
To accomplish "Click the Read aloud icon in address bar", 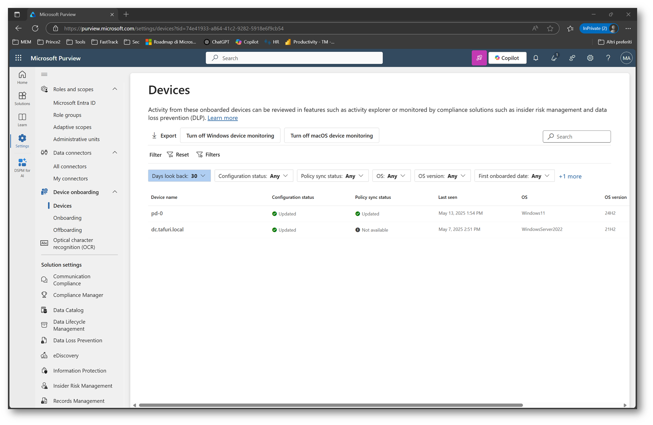I will [x=535, y=28].
